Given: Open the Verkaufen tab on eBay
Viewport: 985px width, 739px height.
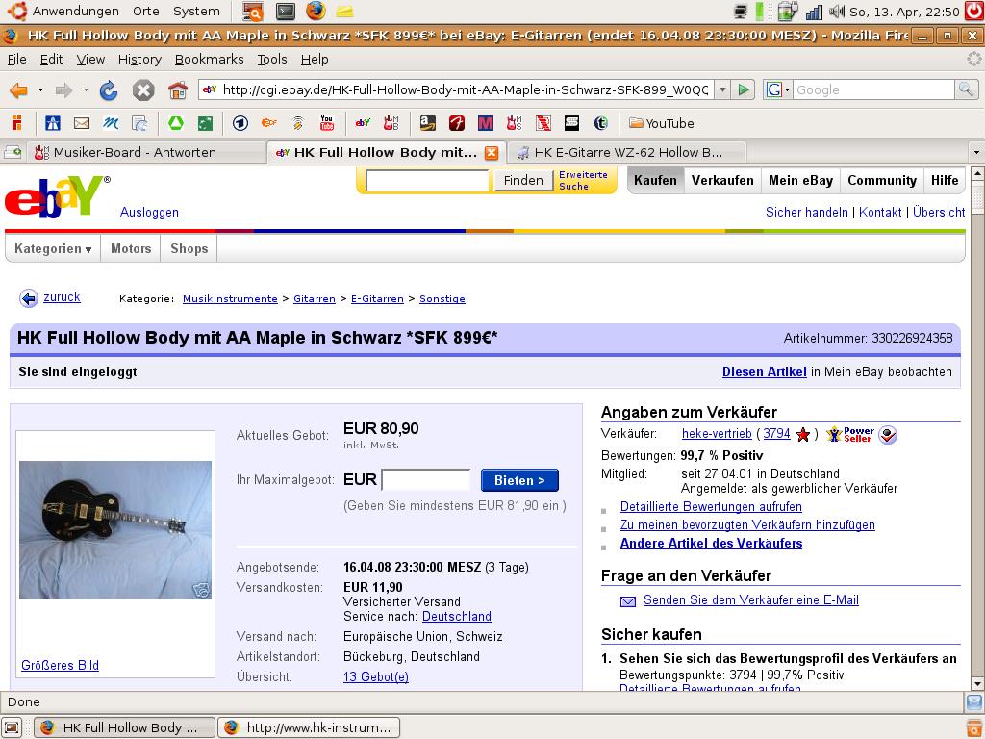Looking at the screenshot, I should [722, 180].
